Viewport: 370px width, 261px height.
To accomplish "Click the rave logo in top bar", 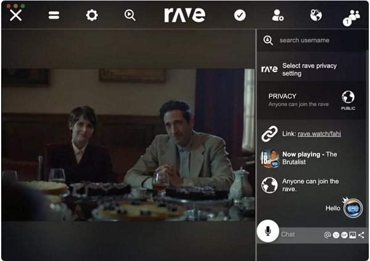I will [x=184, y=15].
